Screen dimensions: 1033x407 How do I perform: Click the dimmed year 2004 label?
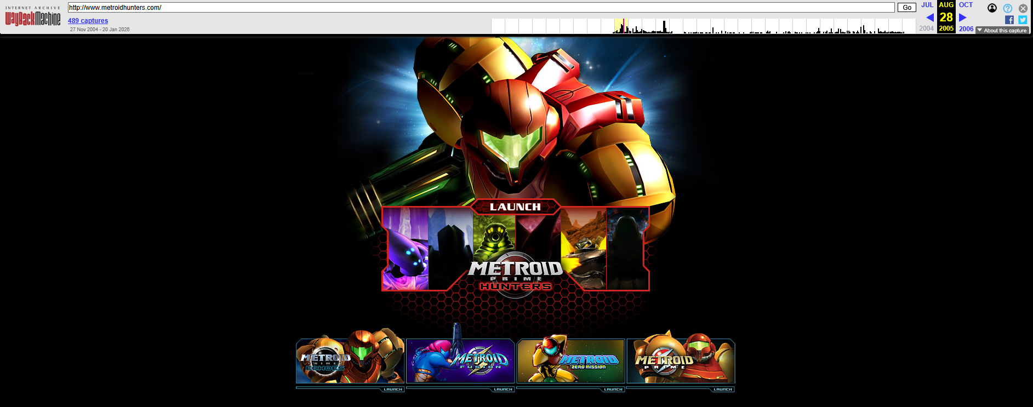(927, 28)
